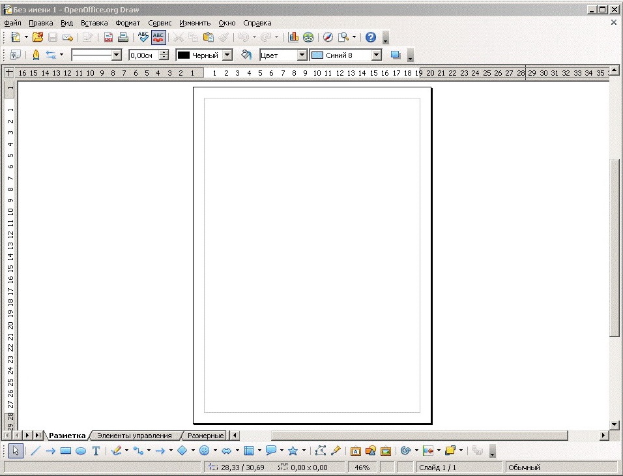Select the Line Ends with Arrow tool
Screen dimensions: 623x476
coord(50,451)
